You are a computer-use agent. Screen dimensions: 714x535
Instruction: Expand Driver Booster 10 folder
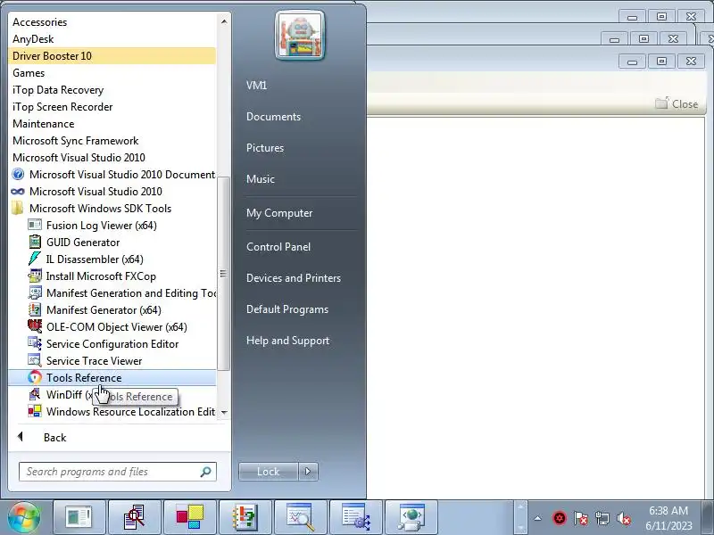click(x=112, y=55)
